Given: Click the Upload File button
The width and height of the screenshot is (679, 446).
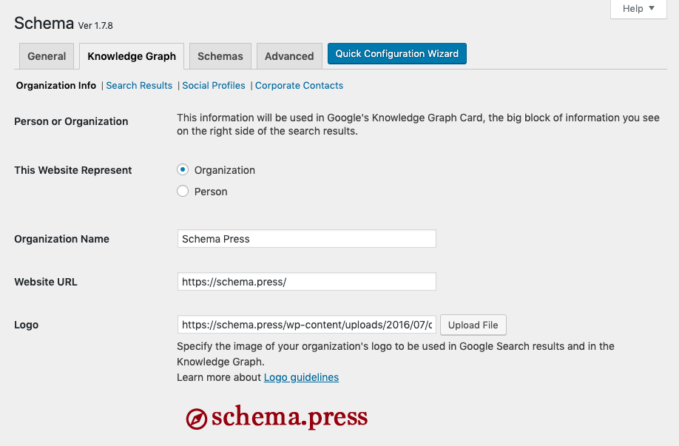Looking at the screenshot, I should pos(473,325).
